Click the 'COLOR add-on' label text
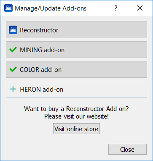 tap(41, 70)
